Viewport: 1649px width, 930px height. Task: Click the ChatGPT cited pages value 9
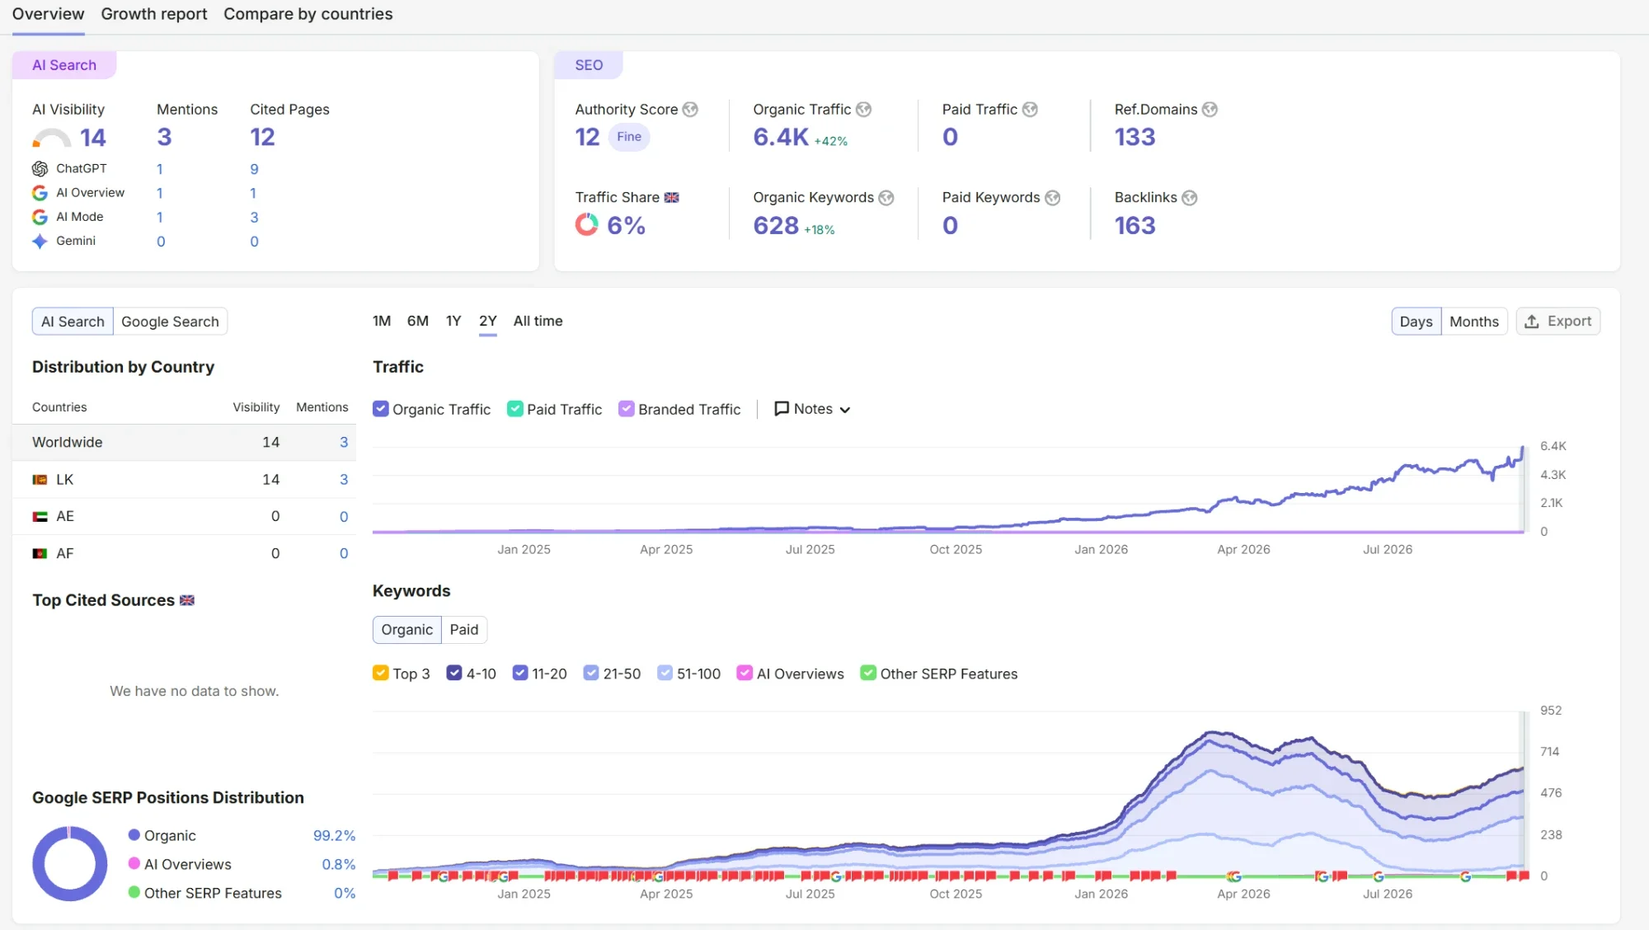255,169
